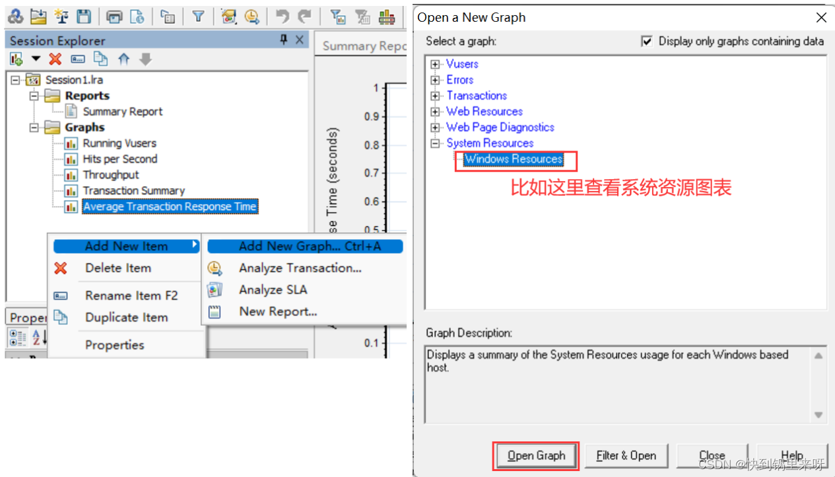Click the funnel Filter icon in toolbar
The image size is (835, 477).
pos(197,17)
